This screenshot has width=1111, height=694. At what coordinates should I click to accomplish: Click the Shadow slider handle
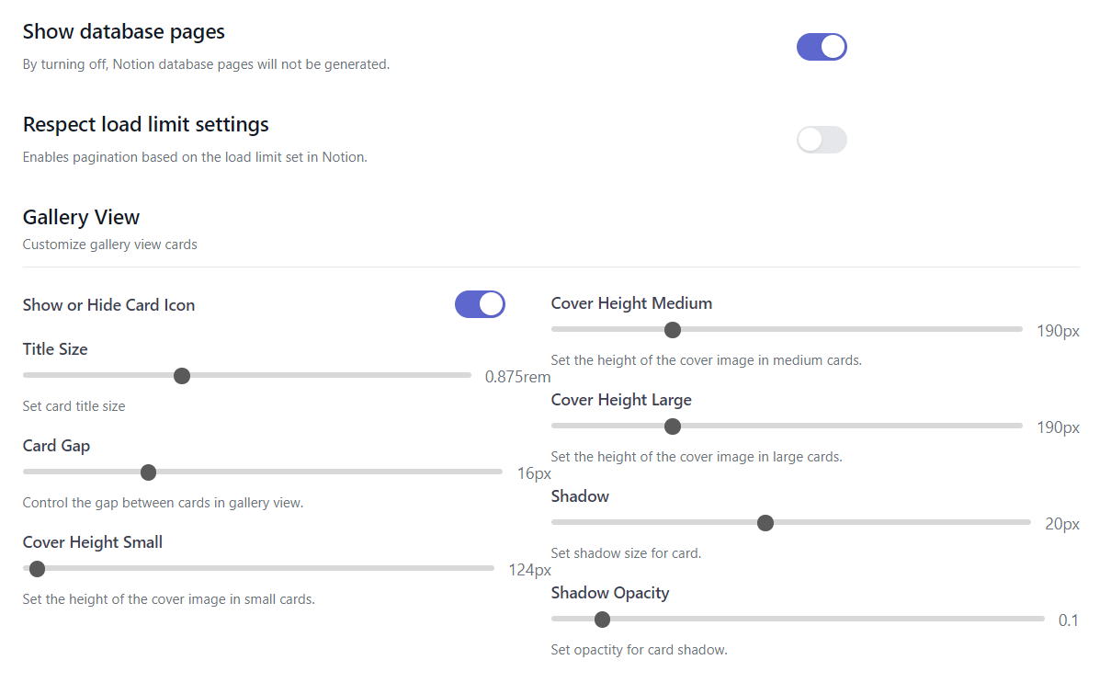tap(765, 523)
